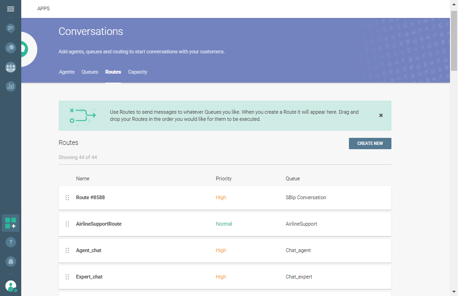Image resolution: width=458 pixels, height=296 pixels.
Task: Open the analytics bar chart icon
Action: pyautogui.click(x=10, y=86)
